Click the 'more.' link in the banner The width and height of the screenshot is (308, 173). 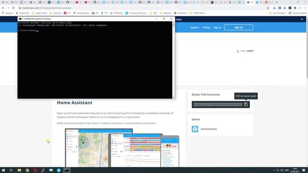tap(179, 19)
